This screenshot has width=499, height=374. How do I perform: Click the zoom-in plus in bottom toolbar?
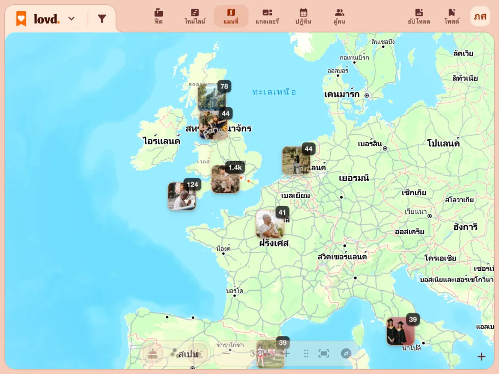(x=287, y=354)
